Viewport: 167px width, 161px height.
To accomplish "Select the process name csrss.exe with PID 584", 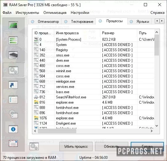I will (x=63, y=76).
